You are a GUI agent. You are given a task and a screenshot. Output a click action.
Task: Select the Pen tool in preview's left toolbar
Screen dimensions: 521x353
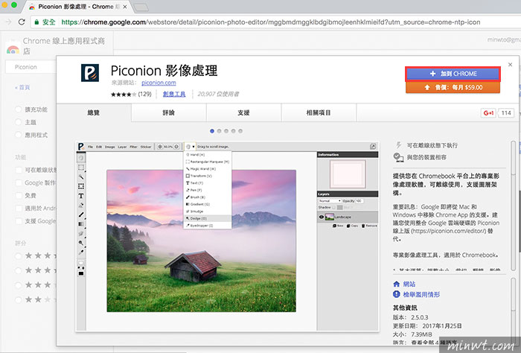tap(81, 205)
